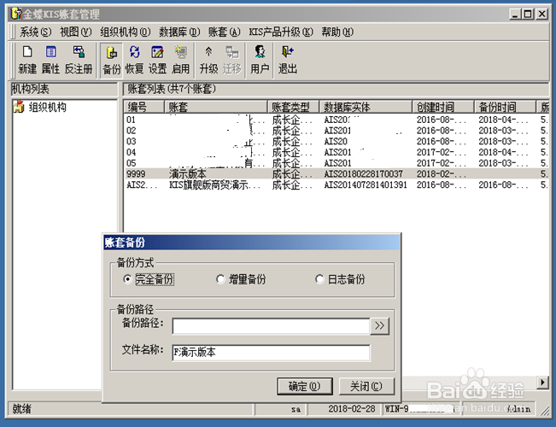This screenshot has width=556, height=427.
Task: Click the 创建时间 column header
Action: [443, 107]
